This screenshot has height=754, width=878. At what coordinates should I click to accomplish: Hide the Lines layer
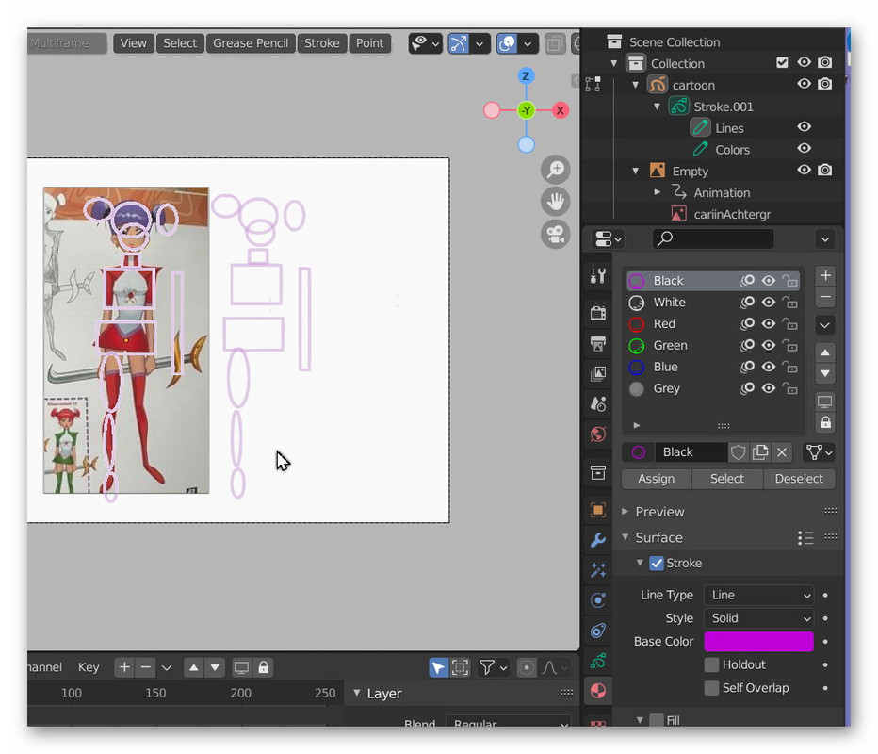coord(804,127)
